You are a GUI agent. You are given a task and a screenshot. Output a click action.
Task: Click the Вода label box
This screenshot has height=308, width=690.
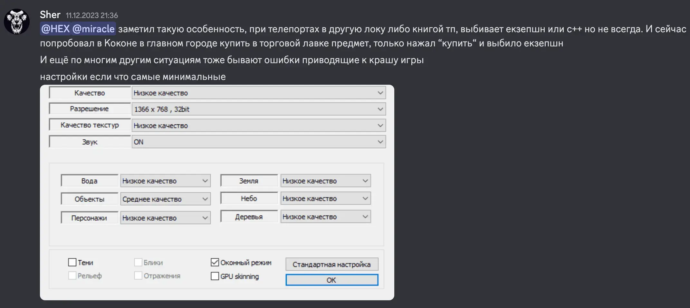[x=90, y=181]
